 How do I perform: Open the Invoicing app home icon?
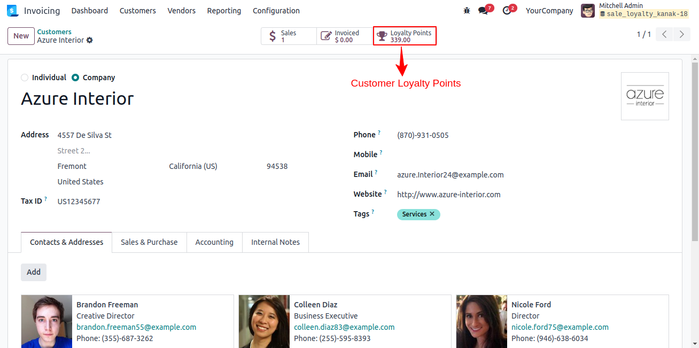(x=12, y=11)
